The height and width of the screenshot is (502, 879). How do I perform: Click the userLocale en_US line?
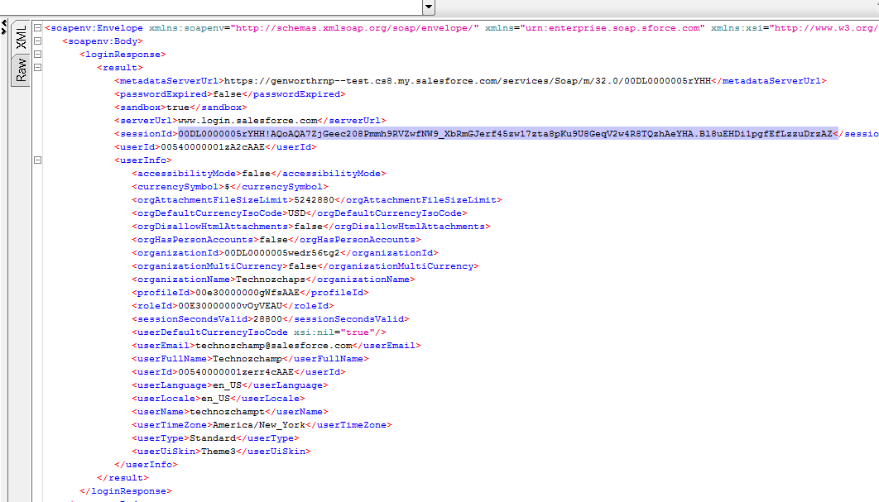pos(219,399)
